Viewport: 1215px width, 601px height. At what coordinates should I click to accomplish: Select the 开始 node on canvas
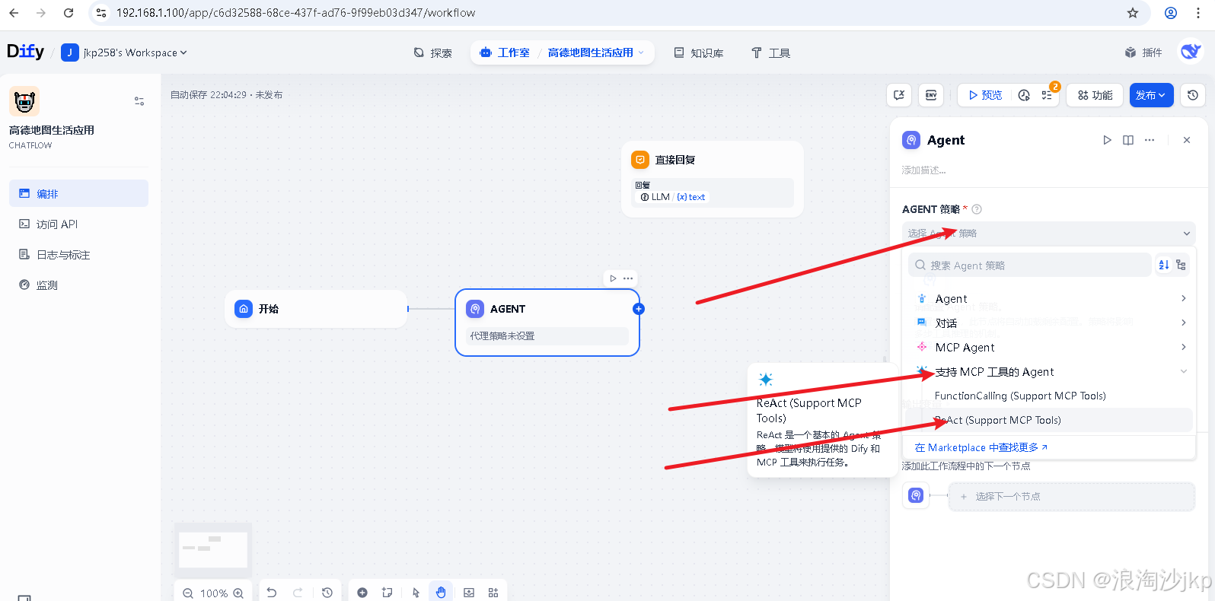tap(316, 309)
